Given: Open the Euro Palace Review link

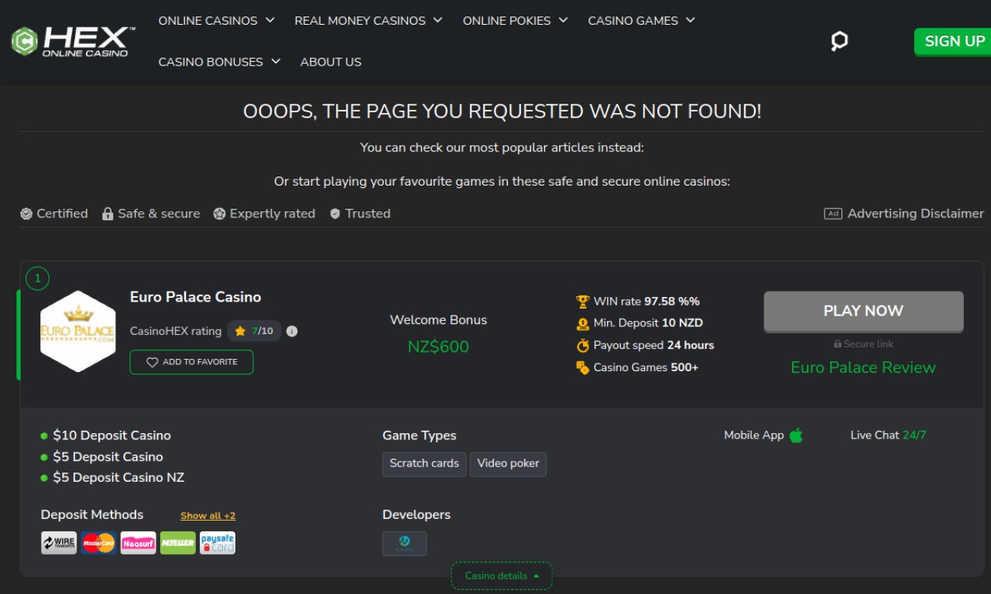Looking at the screenshot, I should (x=863, y=367).
